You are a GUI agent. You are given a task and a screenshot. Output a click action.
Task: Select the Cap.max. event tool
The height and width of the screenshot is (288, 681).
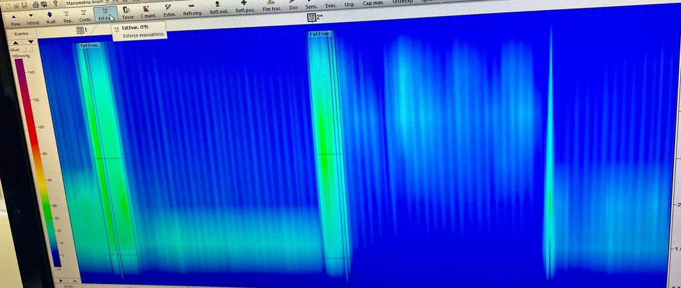374,3
